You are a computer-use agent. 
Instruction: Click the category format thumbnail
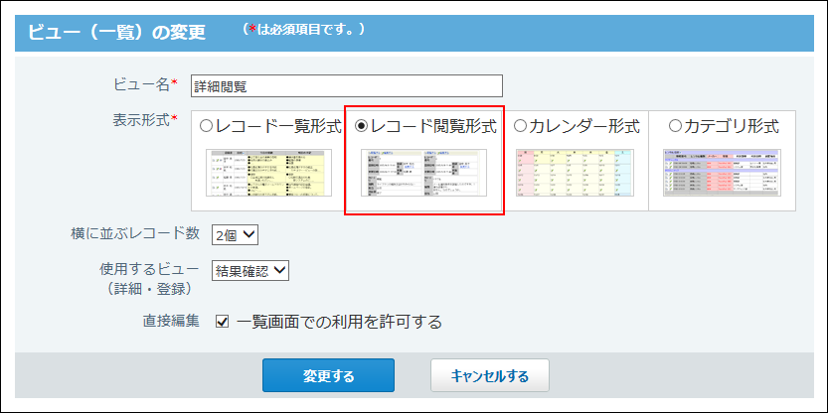tap(722, 173)
